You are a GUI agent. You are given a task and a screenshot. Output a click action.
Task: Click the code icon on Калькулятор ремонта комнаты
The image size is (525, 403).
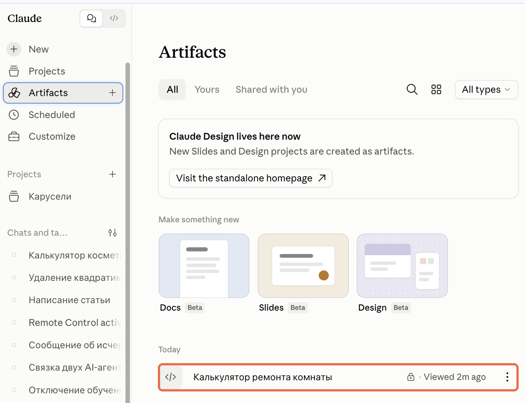point(171,377)
